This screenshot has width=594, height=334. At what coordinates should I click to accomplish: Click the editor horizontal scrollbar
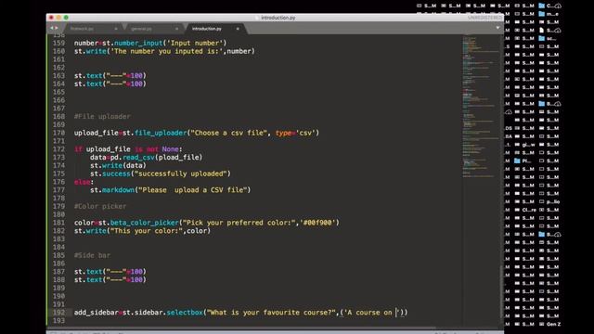coord(242,328)
